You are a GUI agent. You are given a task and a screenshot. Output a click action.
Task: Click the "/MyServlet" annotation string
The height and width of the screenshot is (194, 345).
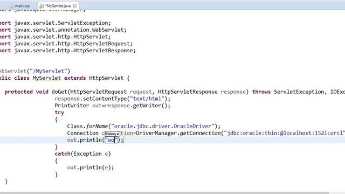(48, 71)
